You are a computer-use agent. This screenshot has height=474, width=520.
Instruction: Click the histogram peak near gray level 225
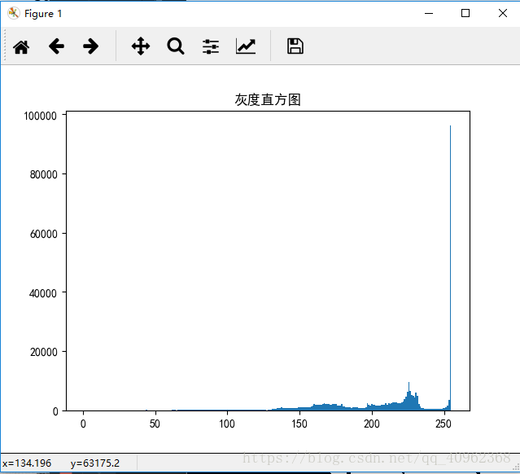[x=409, y=397]
